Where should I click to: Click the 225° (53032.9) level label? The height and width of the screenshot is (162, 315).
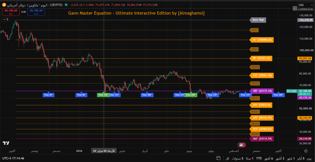261,105
